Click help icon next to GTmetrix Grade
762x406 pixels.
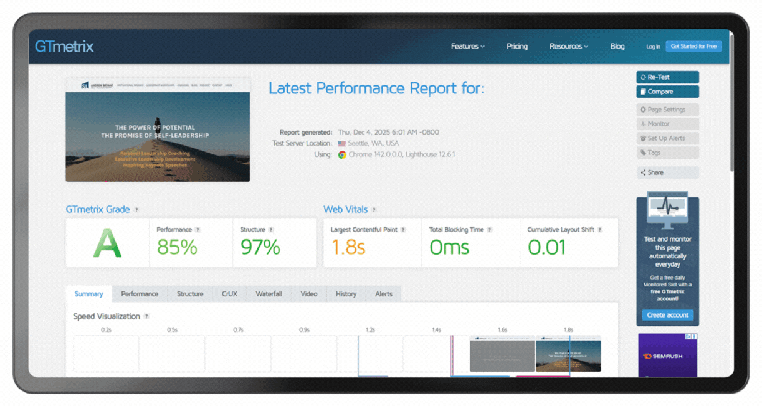click(x=136, y=210)
